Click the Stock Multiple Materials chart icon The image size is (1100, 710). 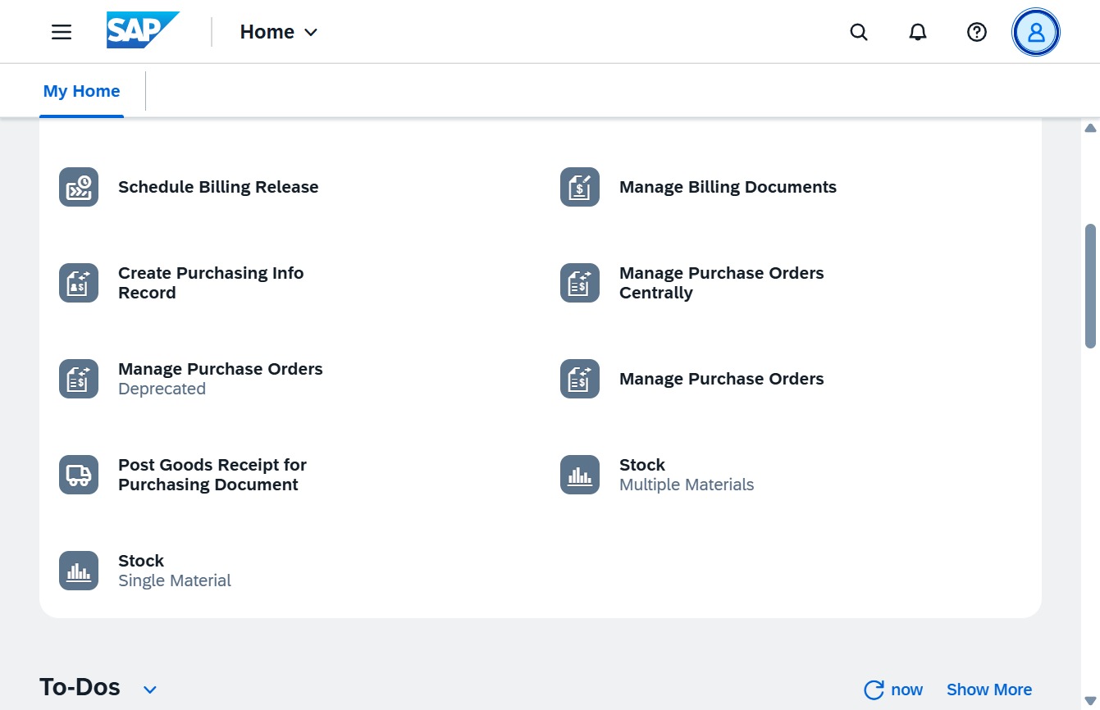pyautogui.click(x=580, y=475)
